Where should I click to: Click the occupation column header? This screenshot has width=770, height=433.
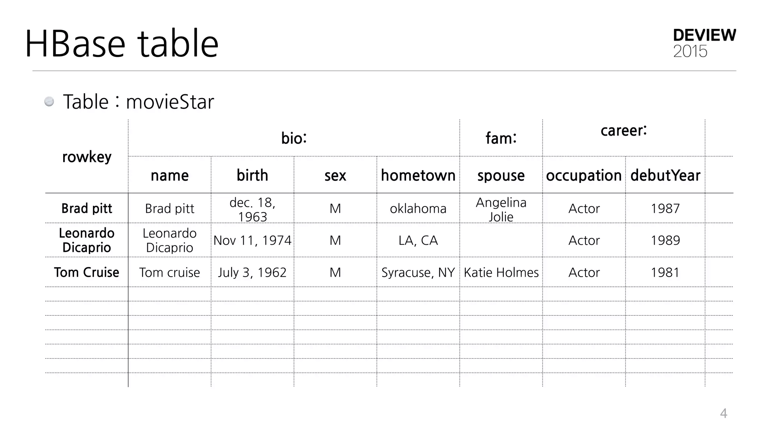(584, 175)
